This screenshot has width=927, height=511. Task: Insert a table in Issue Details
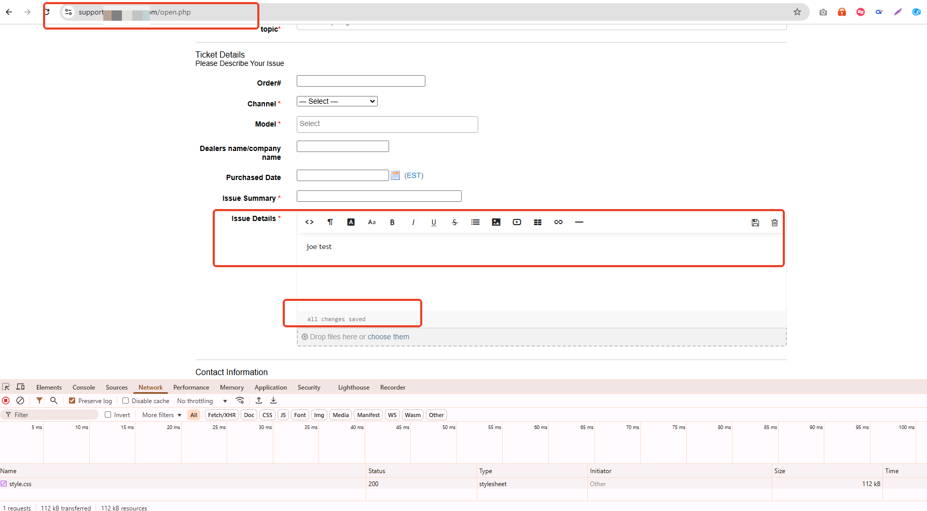tap(537, 222)
